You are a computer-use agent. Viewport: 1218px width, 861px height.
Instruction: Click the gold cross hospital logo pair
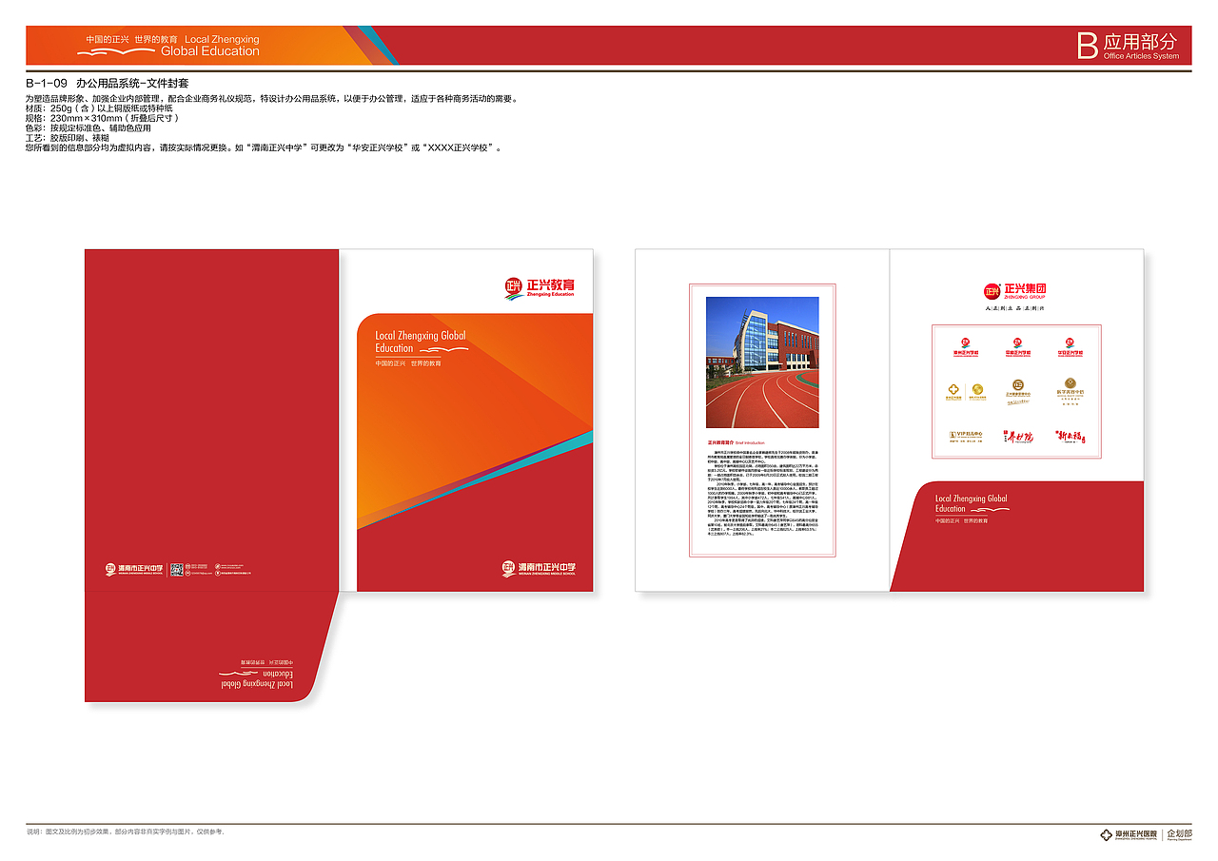click(x=965, y=392)
